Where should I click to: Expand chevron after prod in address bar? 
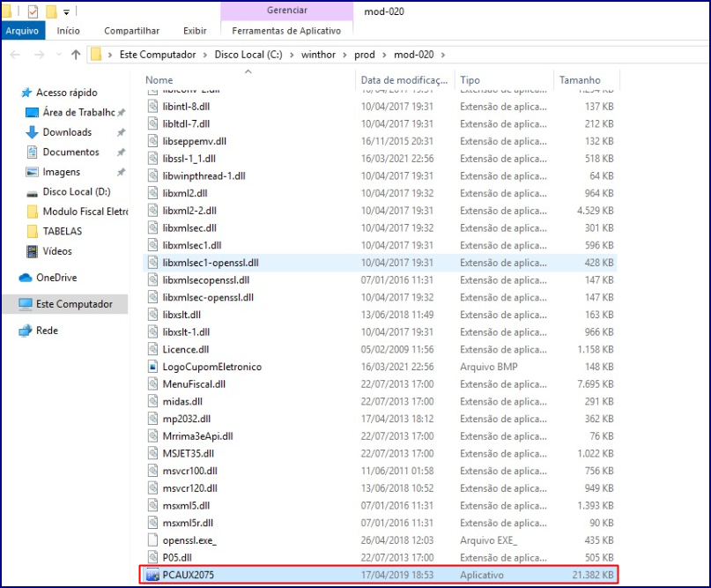384,55
